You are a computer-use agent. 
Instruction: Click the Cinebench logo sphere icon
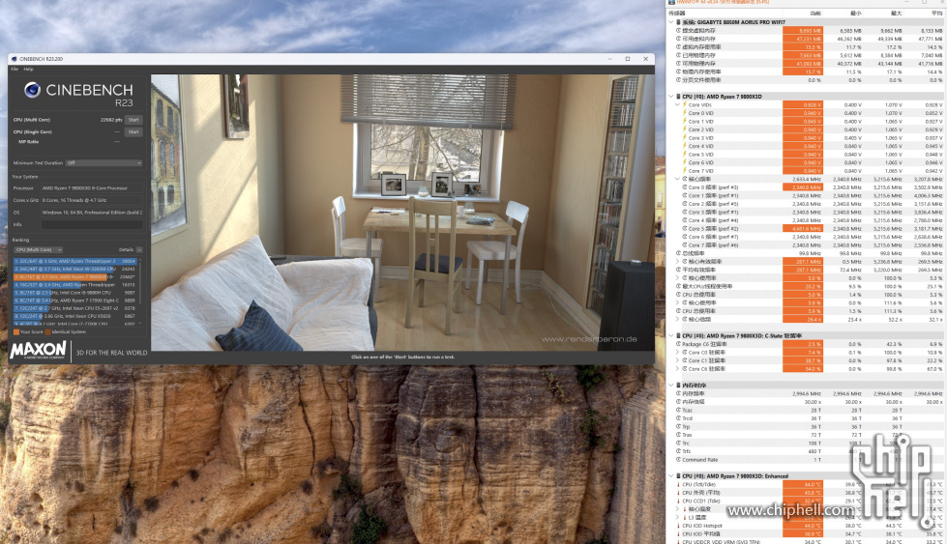click(x=32, y=90)
